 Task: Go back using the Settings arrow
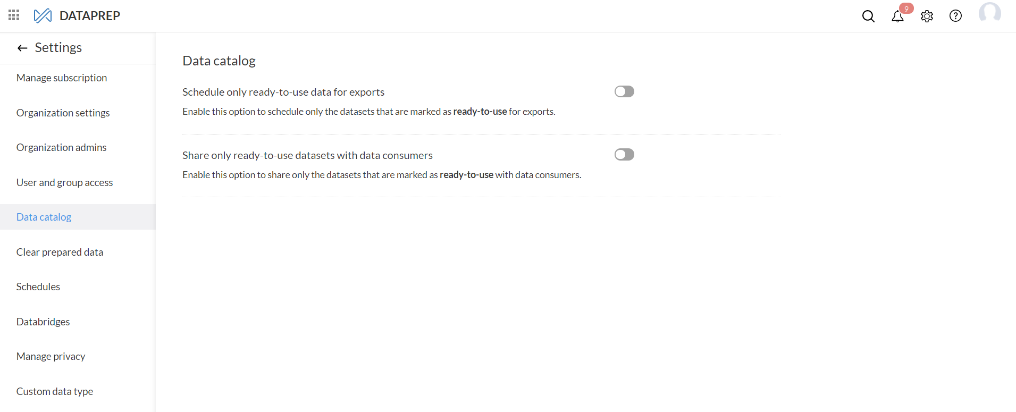coord(22,48)
